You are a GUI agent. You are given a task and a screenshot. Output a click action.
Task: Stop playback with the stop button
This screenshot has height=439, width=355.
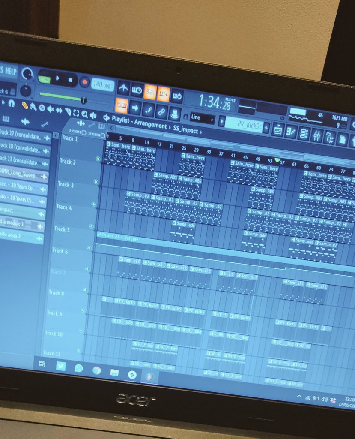point(71,80)
